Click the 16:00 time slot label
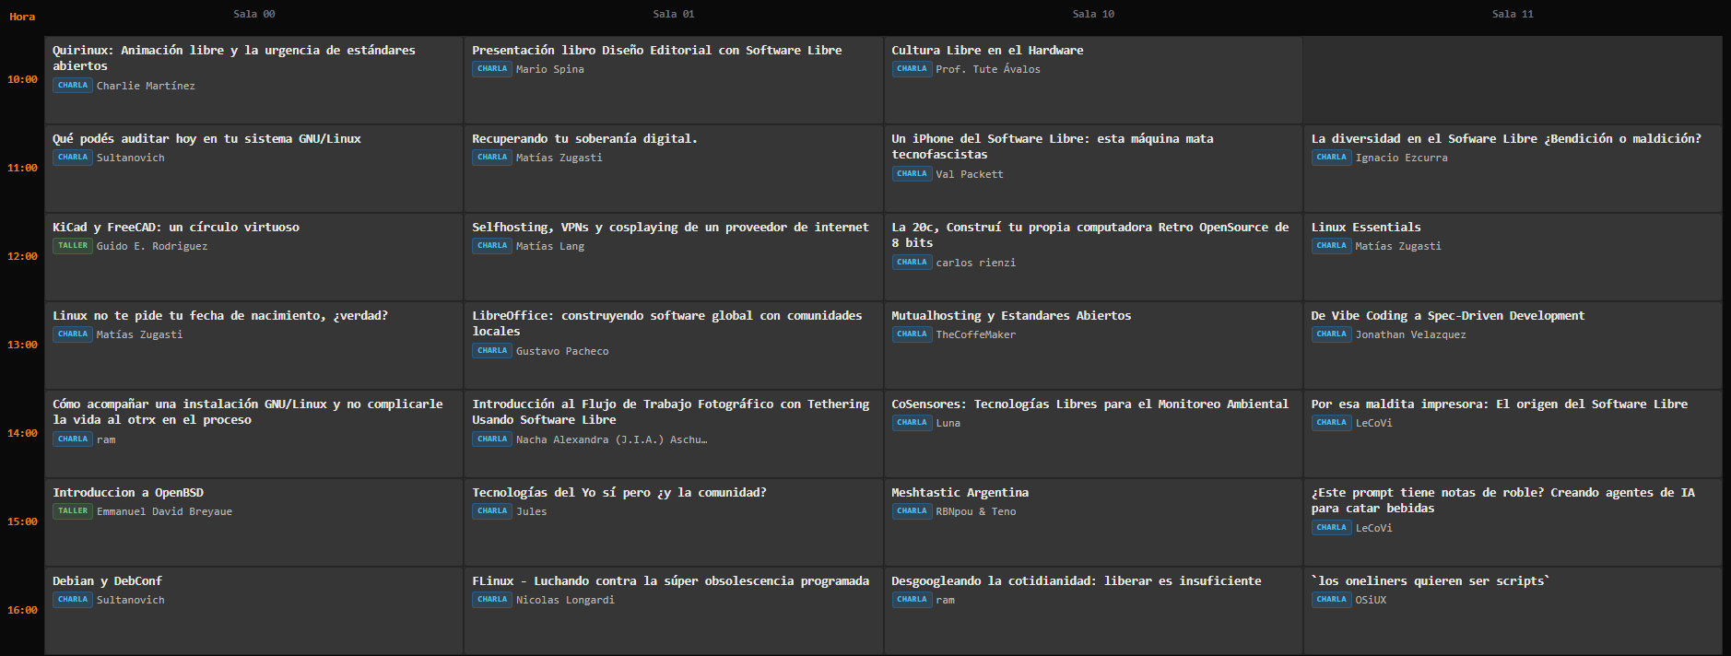The height and width of the screenshot is (656, 1731). tap(22, 610)
